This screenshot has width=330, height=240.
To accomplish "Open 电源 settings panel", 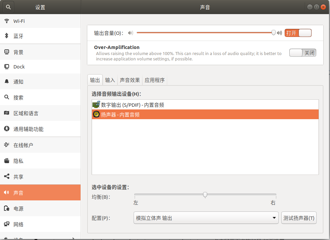I will 40,208.
